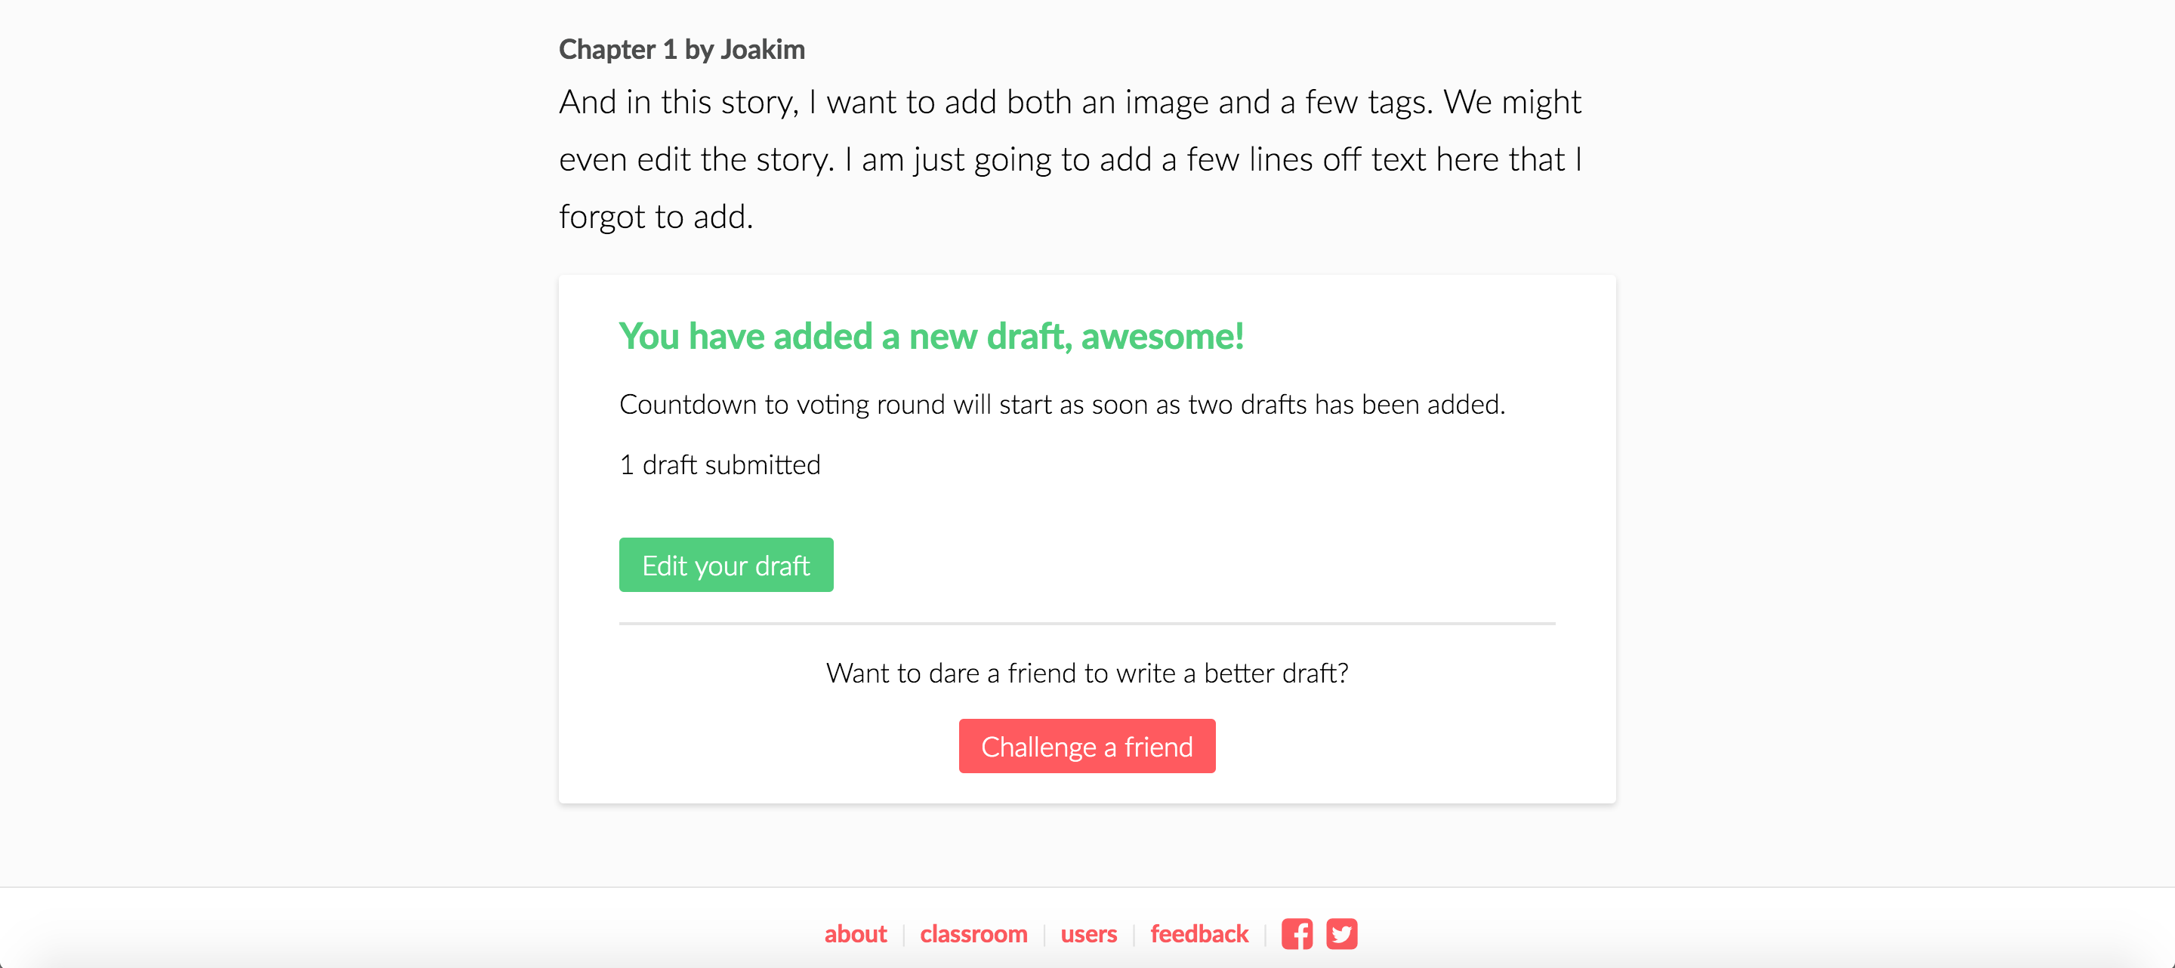Click 'Want to dare a friend' prompt text
The image size is (2175, 968).
1087,673
